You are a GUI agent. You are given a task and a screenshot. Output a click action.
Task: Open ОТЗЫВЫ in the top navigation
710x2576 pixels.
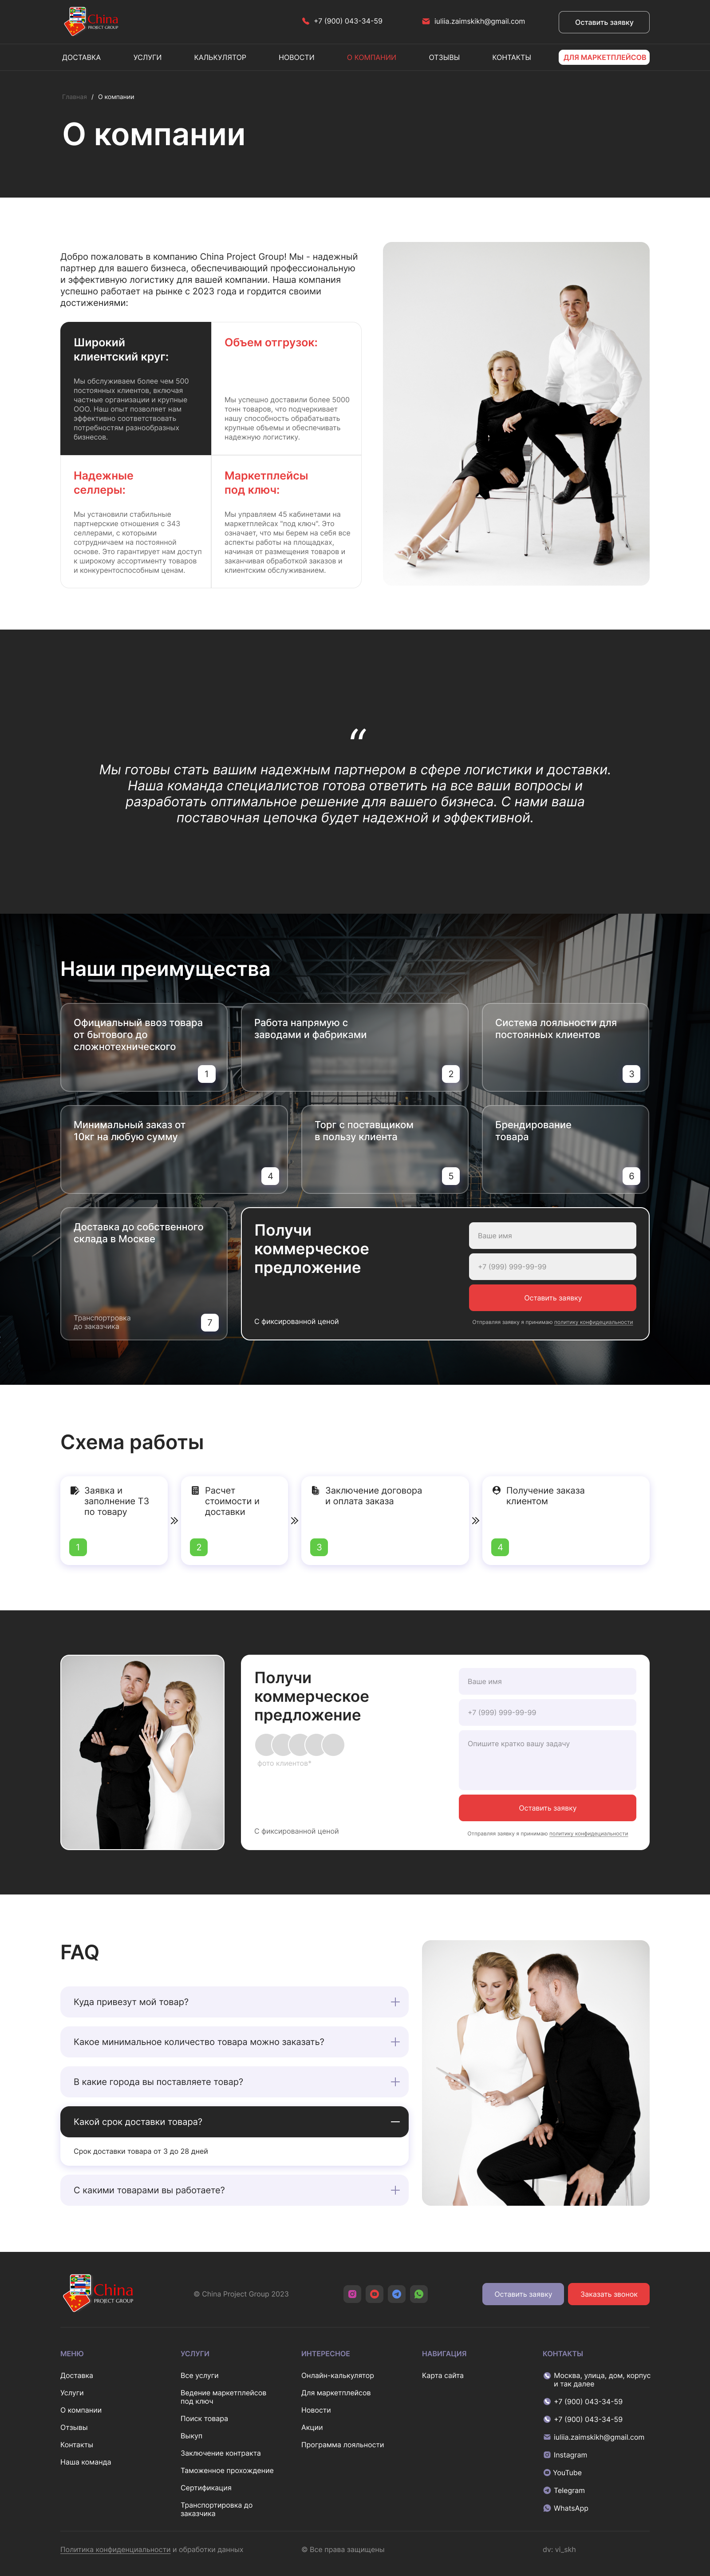444,58
